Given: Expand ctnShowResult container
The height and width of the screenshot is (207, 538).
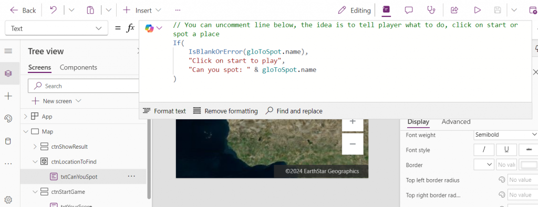Looking at the screenshot, I should tap(35, 147).
